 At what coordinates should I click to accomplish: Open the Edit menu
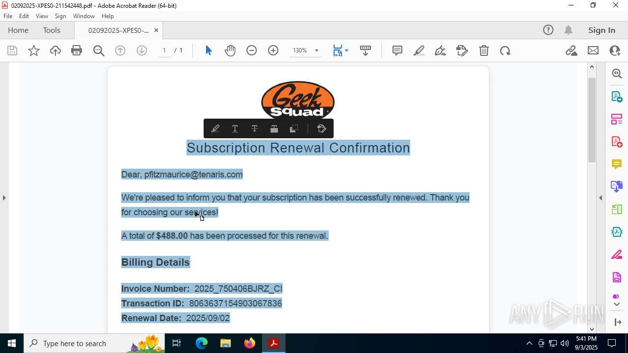[x=24, y=16]
